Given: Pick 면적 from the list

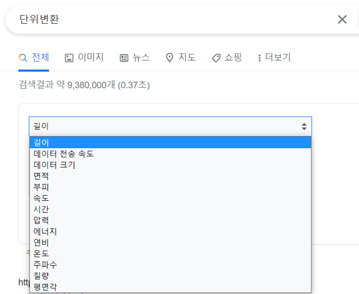Looking at the screenshot, I should [x=170, y=176].
